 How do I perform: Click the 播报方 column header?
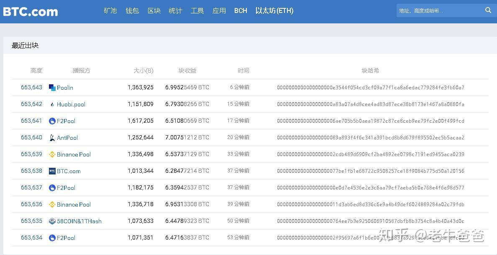[x=82, y=71]
